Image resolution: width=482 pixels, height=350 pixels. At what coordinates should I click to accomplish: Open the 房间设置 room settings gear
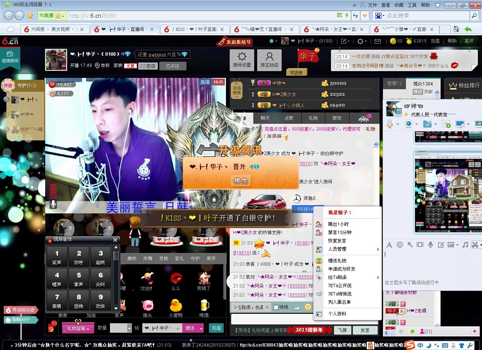(242, 60)
